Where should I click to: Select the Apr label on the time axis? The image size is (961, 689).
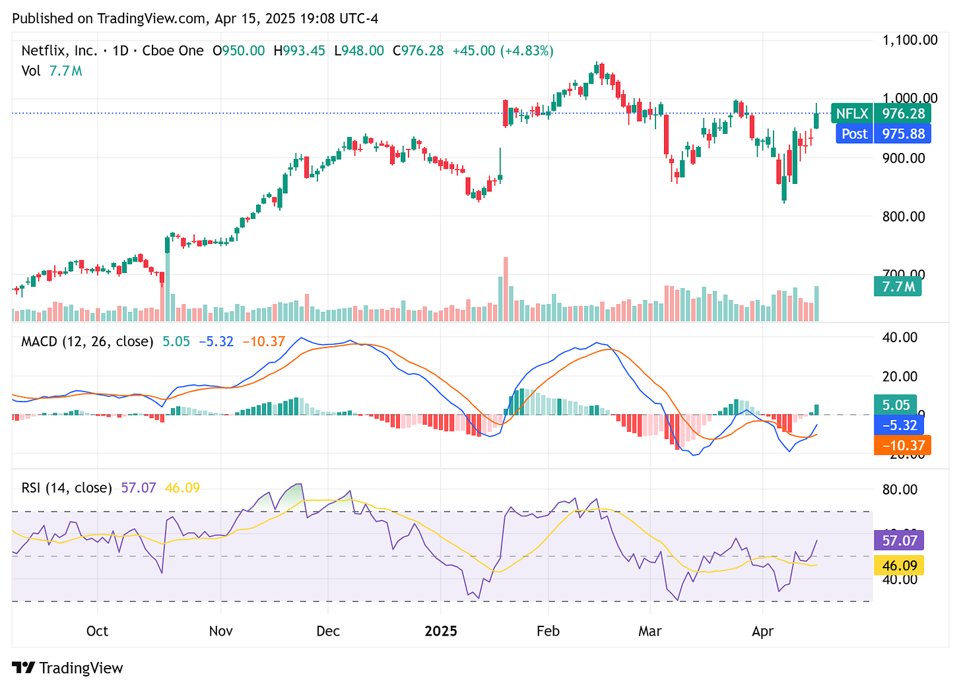[x=763, y=631]
